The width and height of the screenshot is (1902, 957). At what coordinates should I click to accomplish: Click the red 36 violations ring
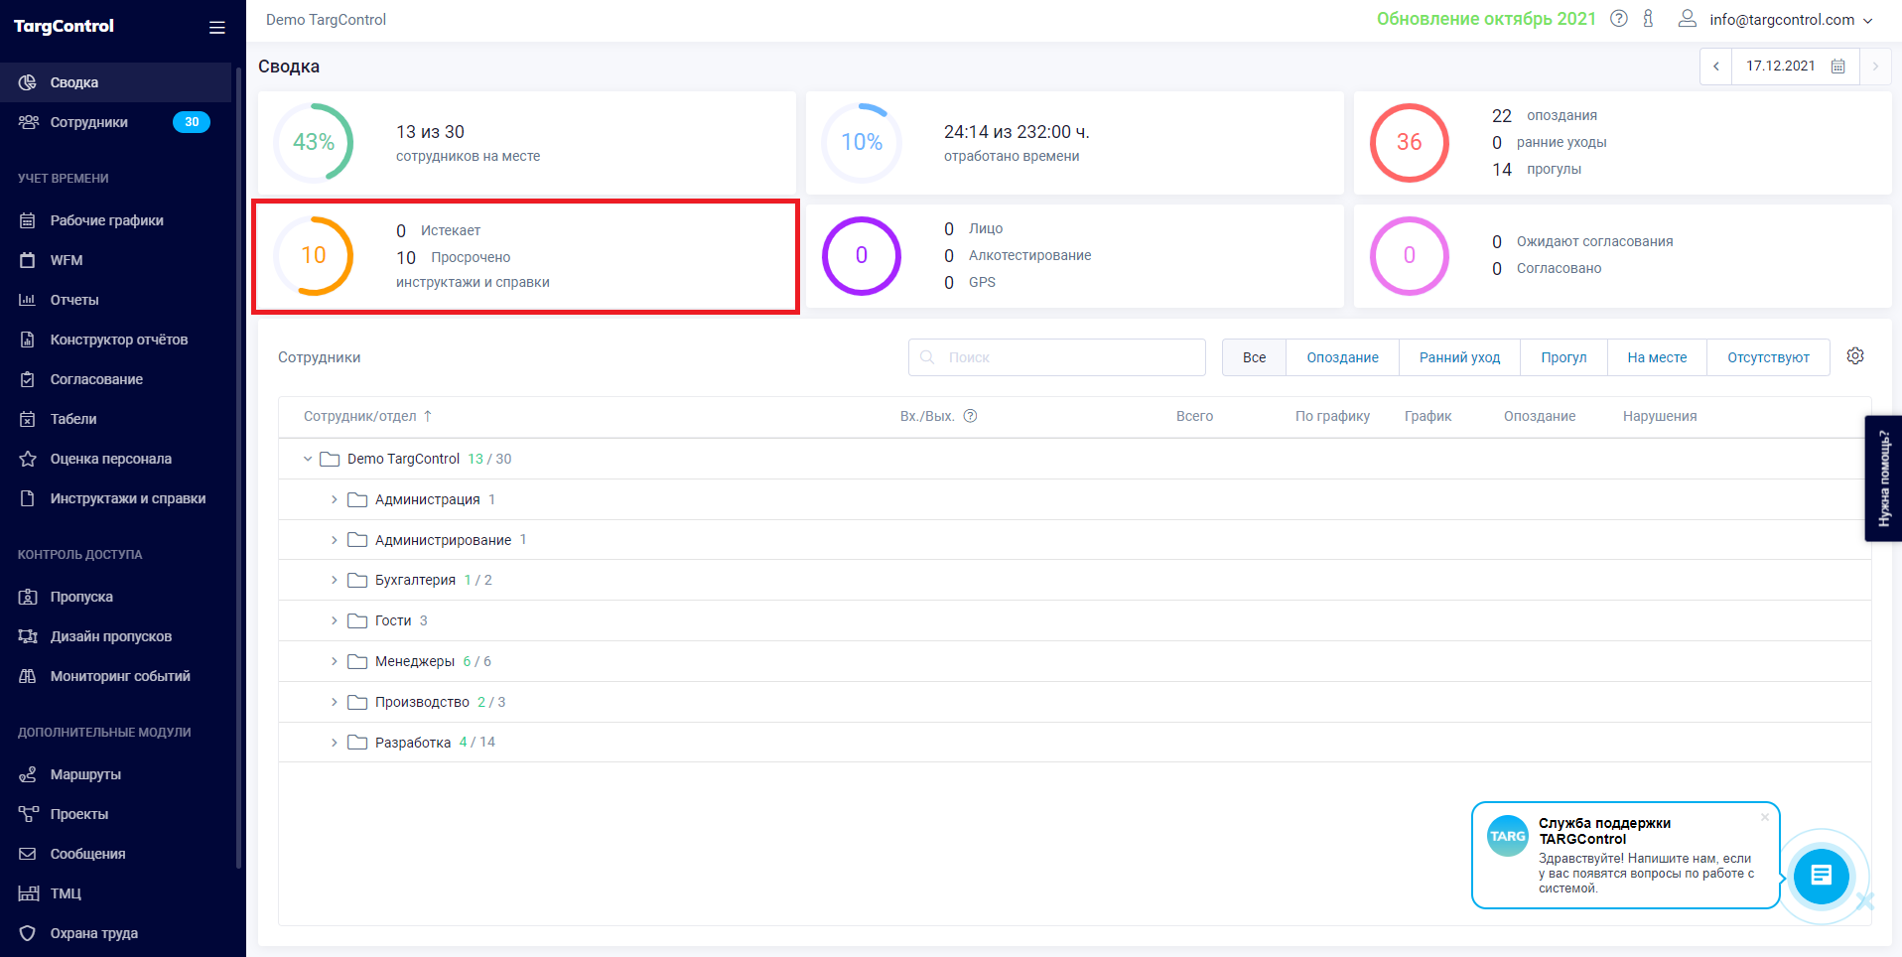[x=1410, y=142]
